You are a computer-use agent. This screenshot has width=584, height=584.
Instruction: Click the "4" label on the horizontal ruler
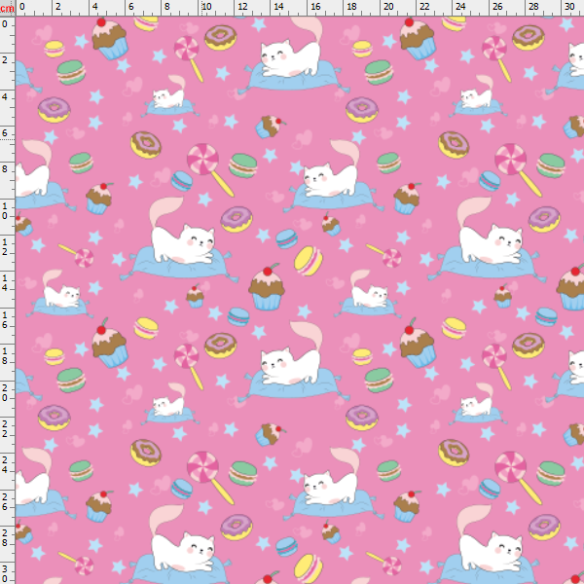pos(95,7)
